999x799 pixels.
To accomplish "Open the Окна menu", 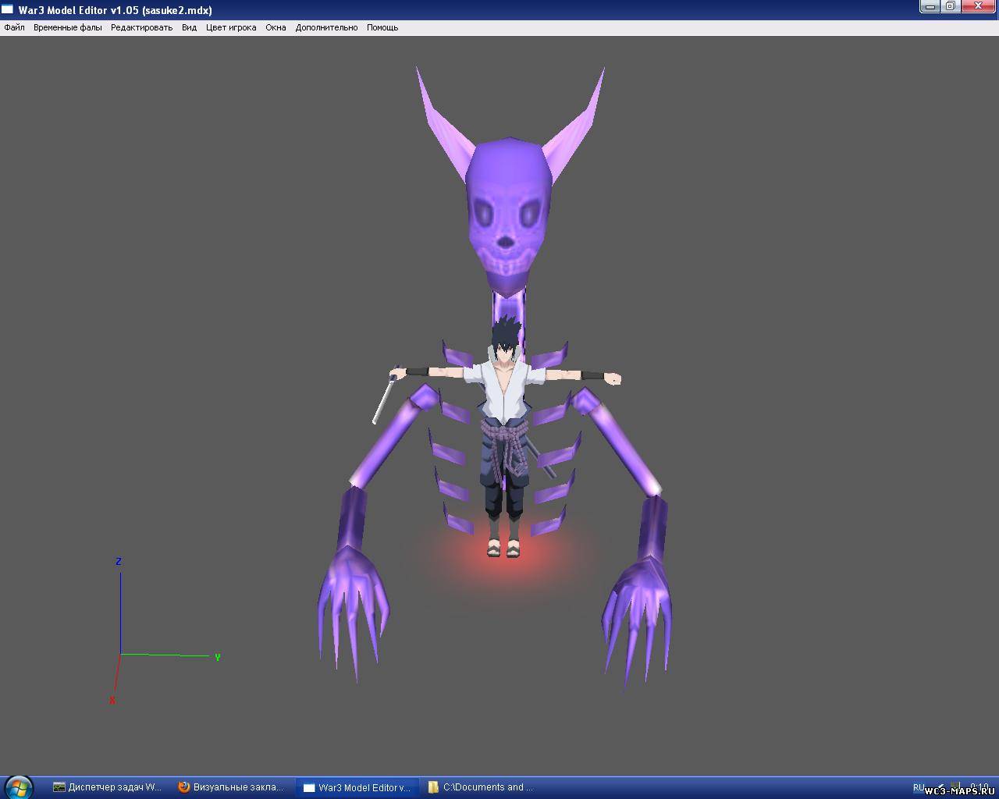I will coord(276,27).
